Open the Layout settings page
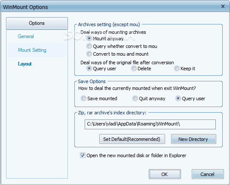The image size is (230, 185). pyautogui.click(x=25, y=64)
